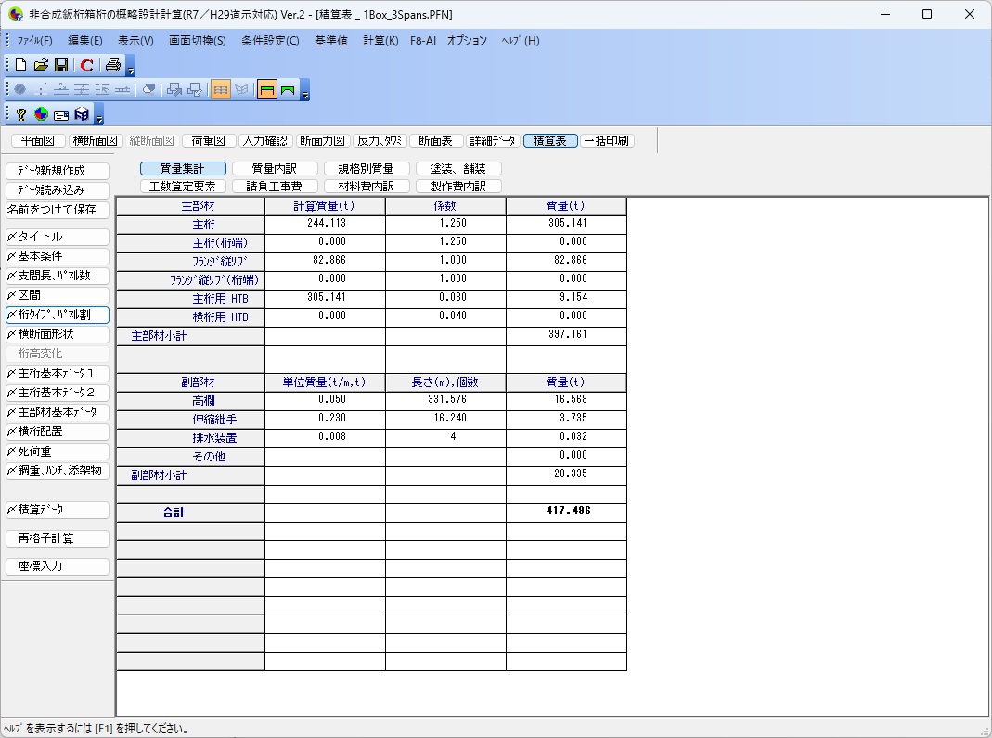The height and width of the screenshot is (738, 992).
Task: Open the F8-AI menu
Action: [422, 41]
